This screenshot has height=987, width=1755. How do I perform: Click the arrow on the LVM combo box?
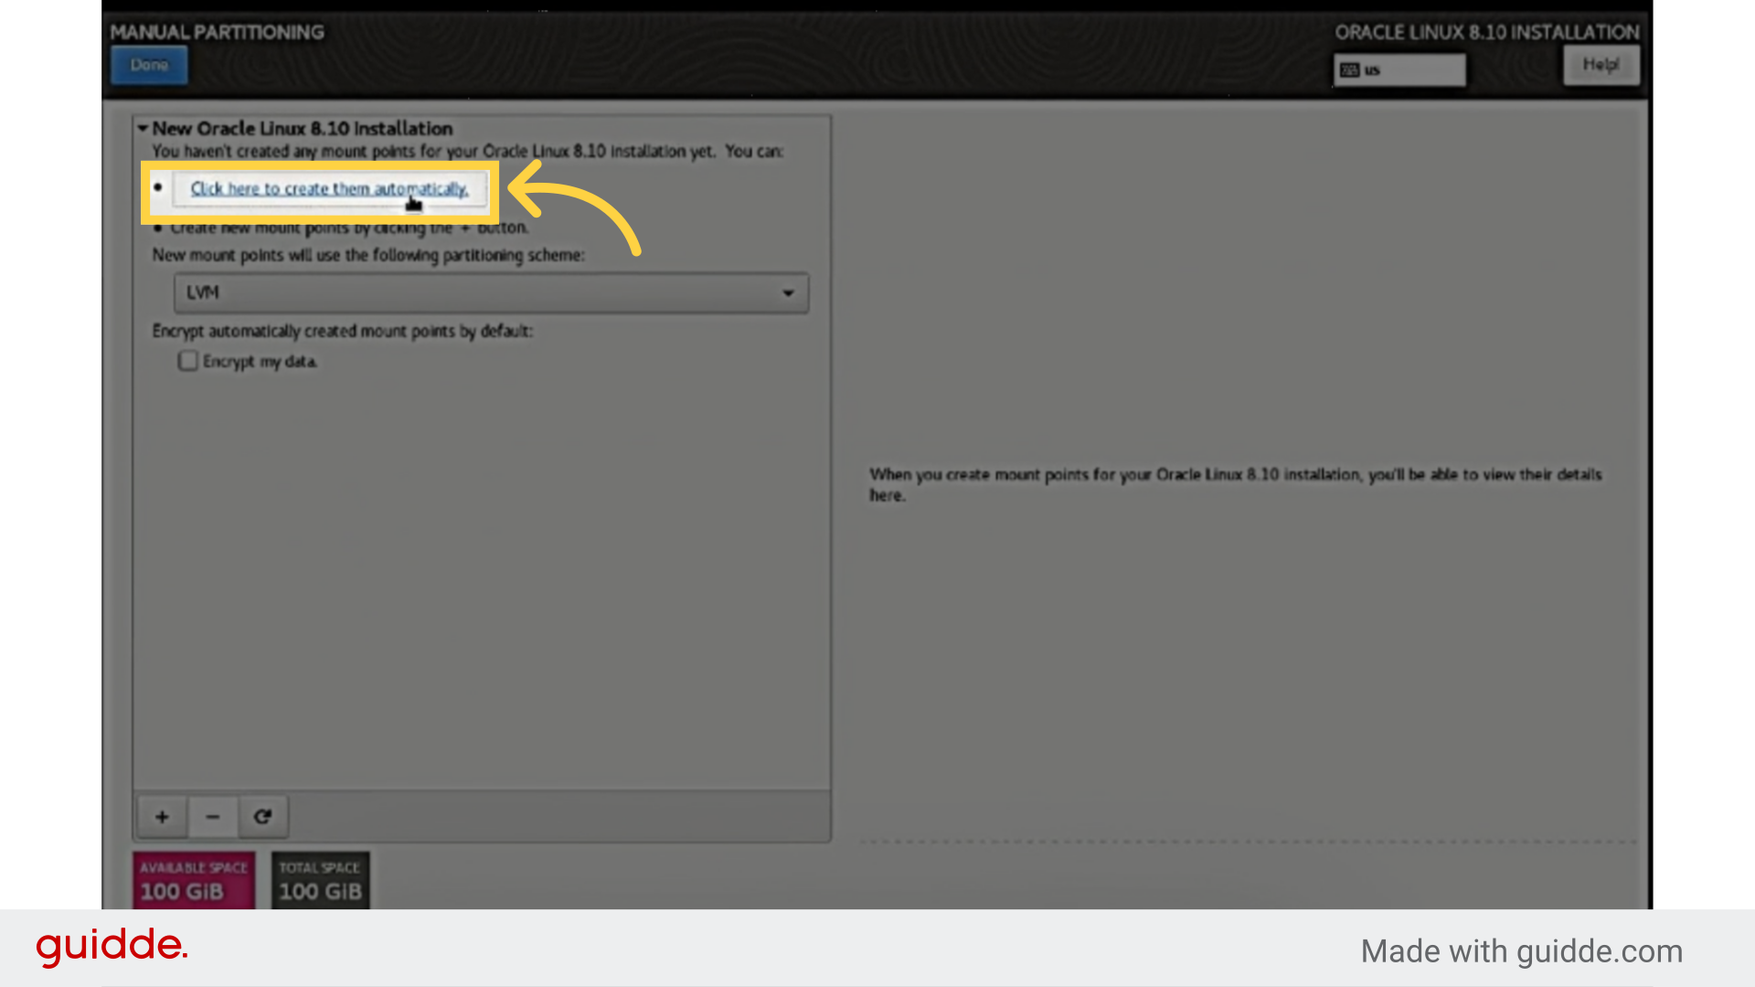click(x=788, y=293)
